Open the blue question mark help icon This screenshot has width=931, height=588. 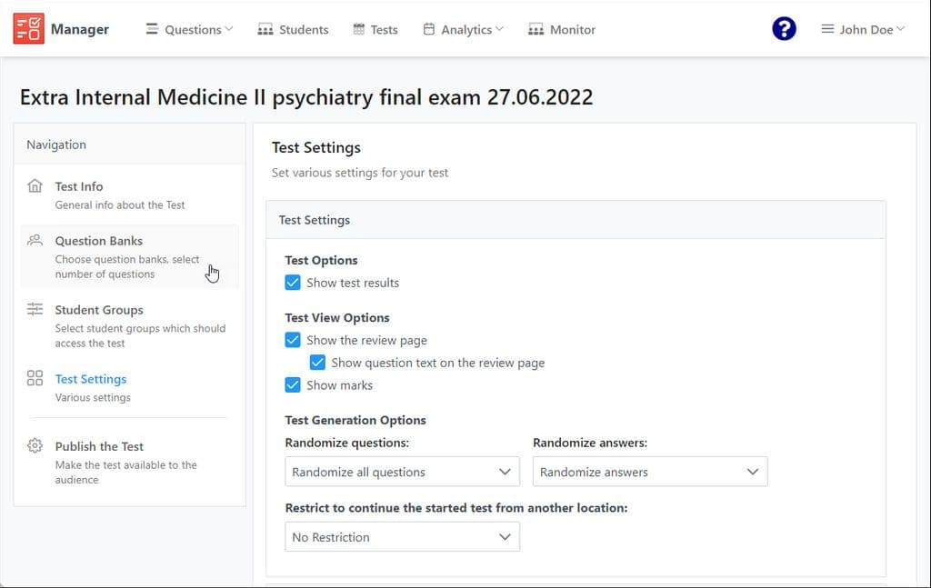pyautogui.click(x=784, y=28)
